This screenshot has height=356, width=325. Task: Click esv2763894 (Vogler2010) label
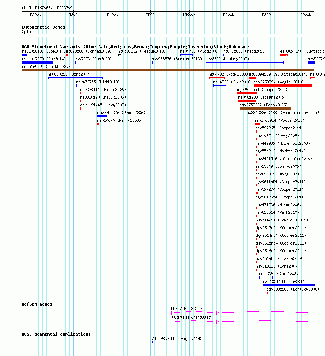279,82
